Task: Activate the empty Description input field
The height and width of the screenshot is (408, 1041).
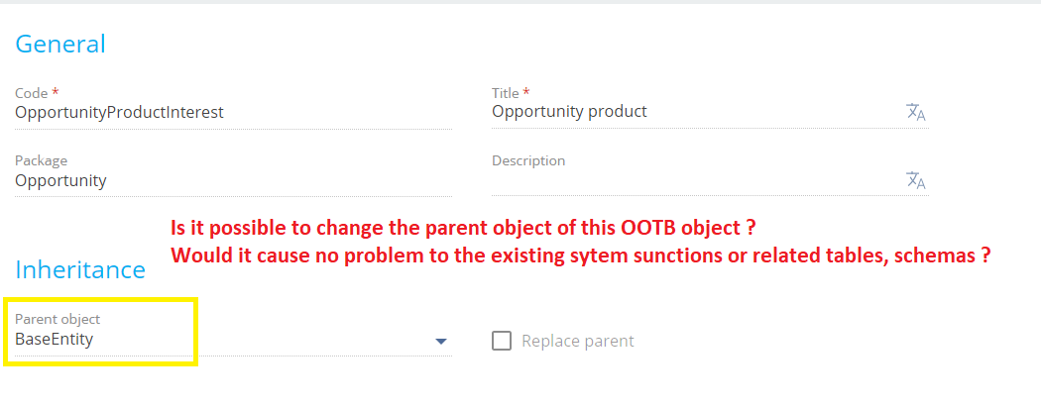Action: pos(697,181)
